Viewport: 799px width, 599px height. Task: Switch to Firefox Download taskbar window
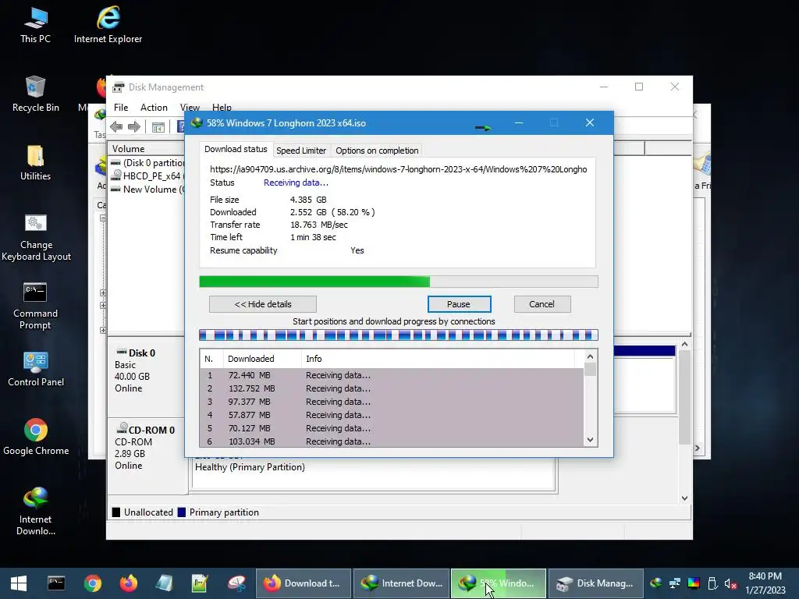coord(303,583)
